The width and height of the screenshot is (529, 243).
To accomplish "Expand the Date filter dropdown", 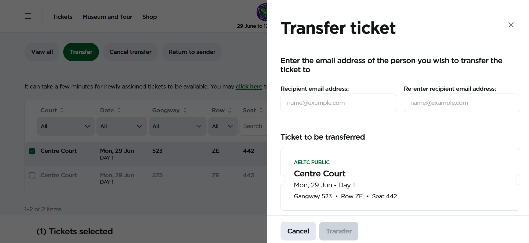I will (121, 126).
